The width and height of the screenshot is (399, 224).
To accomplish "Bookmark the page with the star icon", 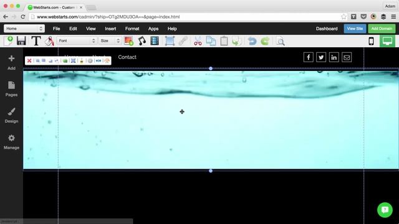I will point(344,17).
